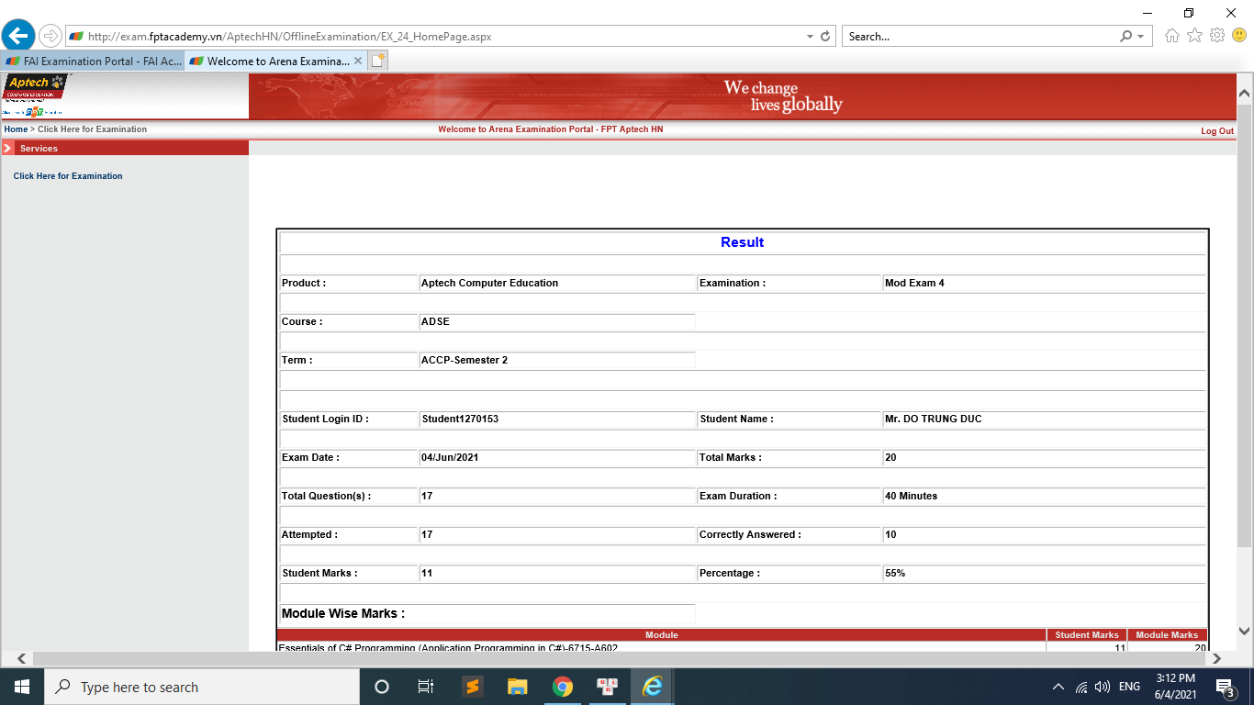Open File Explorer from the taskbar

(517, 687)
